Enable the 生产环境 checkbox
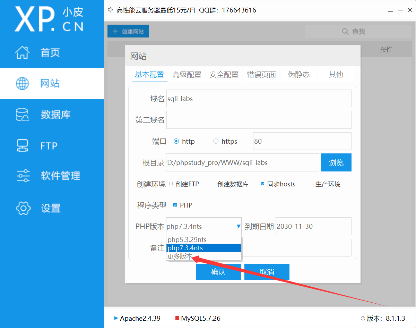Image resolution: width=416 pixels, height=328 pixels. coord(311,184)
